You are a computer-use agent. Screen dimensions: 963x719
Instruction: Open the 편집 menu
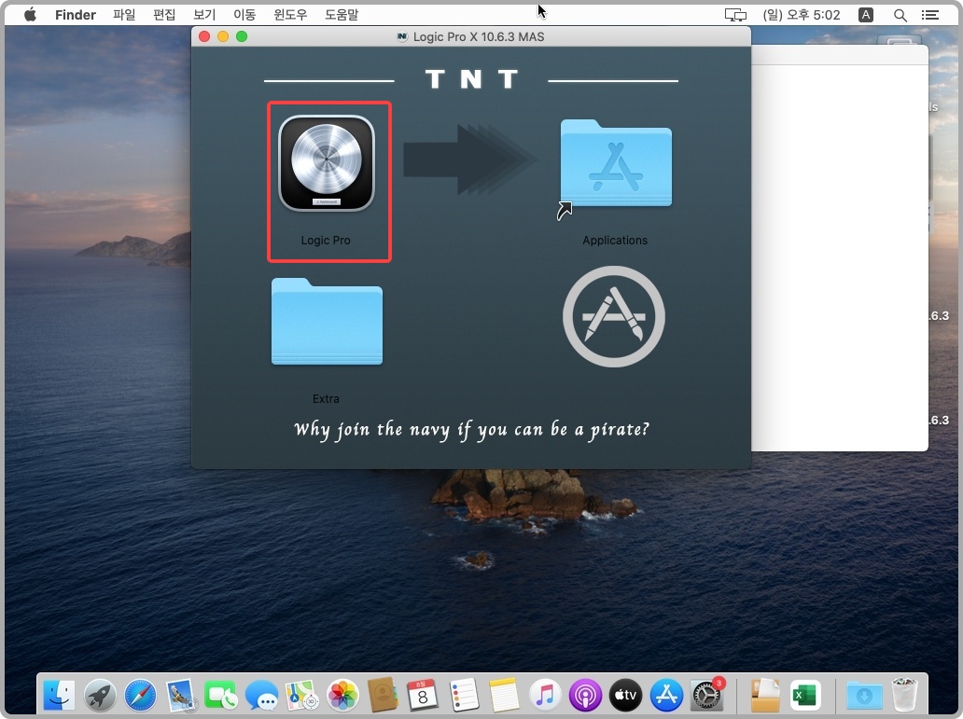tap(164, 15)
